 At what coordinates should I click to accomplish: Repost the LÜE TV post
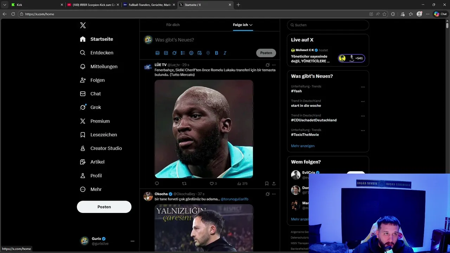184,183
